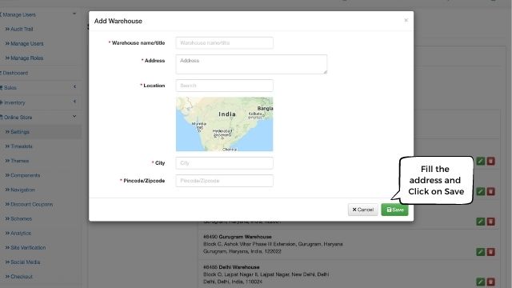Click the India map preview
This screenshot has width=512, height=288.
(224, 124)
